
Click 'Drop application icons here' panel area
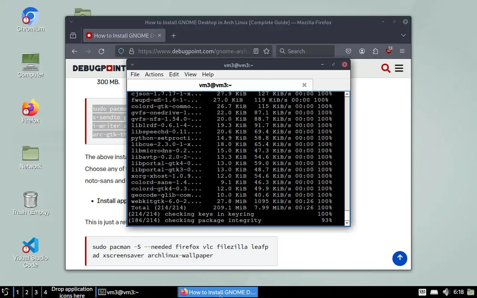click(x=72, y=292)
